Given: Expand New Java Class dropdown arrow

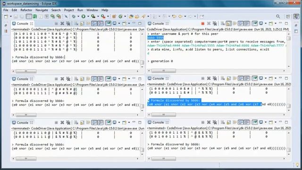Looking at the screenshot, I should (x=125, y=17).
